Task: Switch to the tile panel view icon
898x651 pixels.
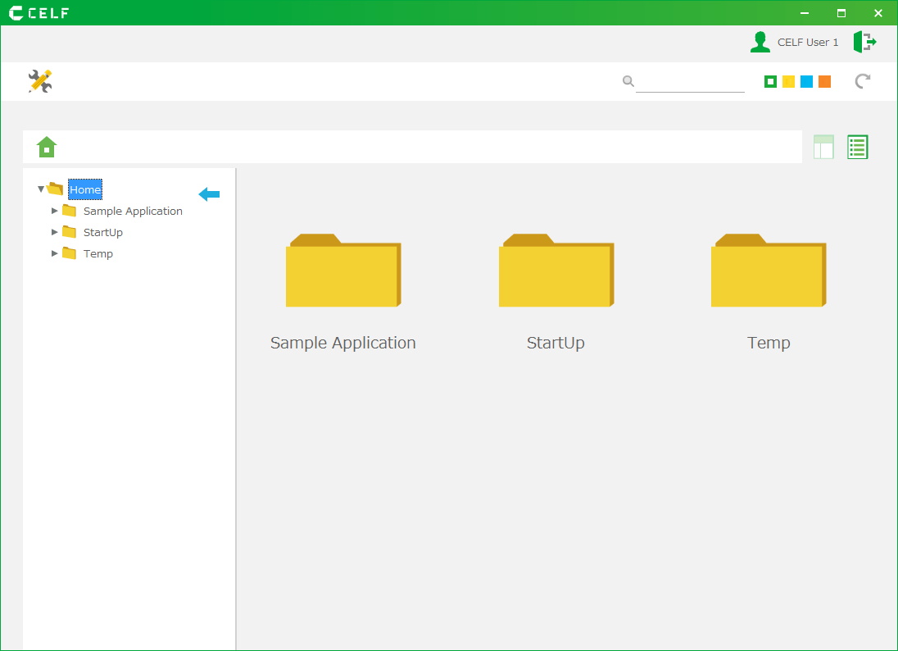Action: 823,147
